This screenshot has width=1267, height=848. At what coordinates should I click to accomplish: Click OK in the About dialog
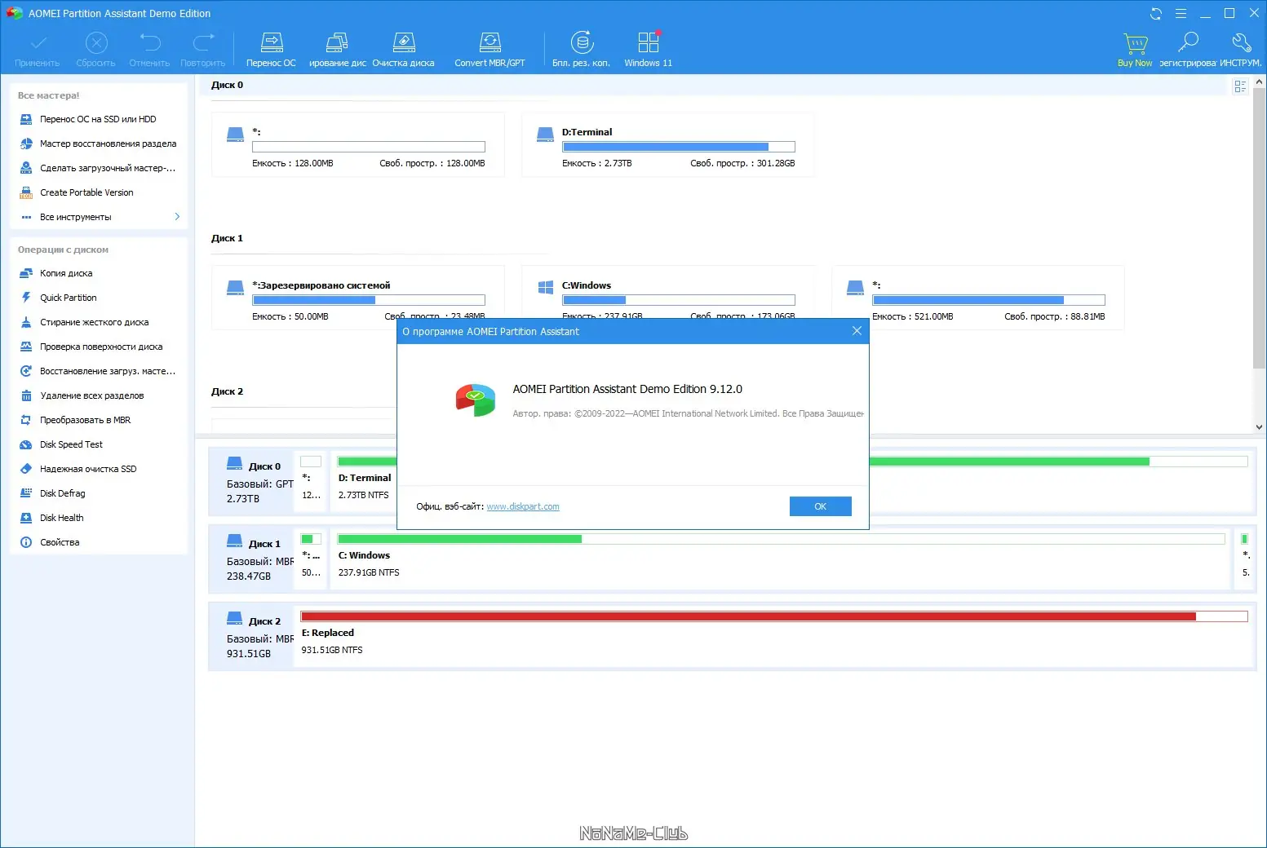click(820, 506)
